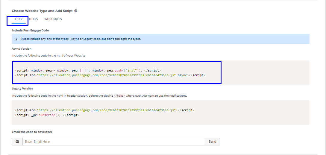The width and height of the screenshot is (326, 155).
Task: Click the Send button
Action: point(212,142)
